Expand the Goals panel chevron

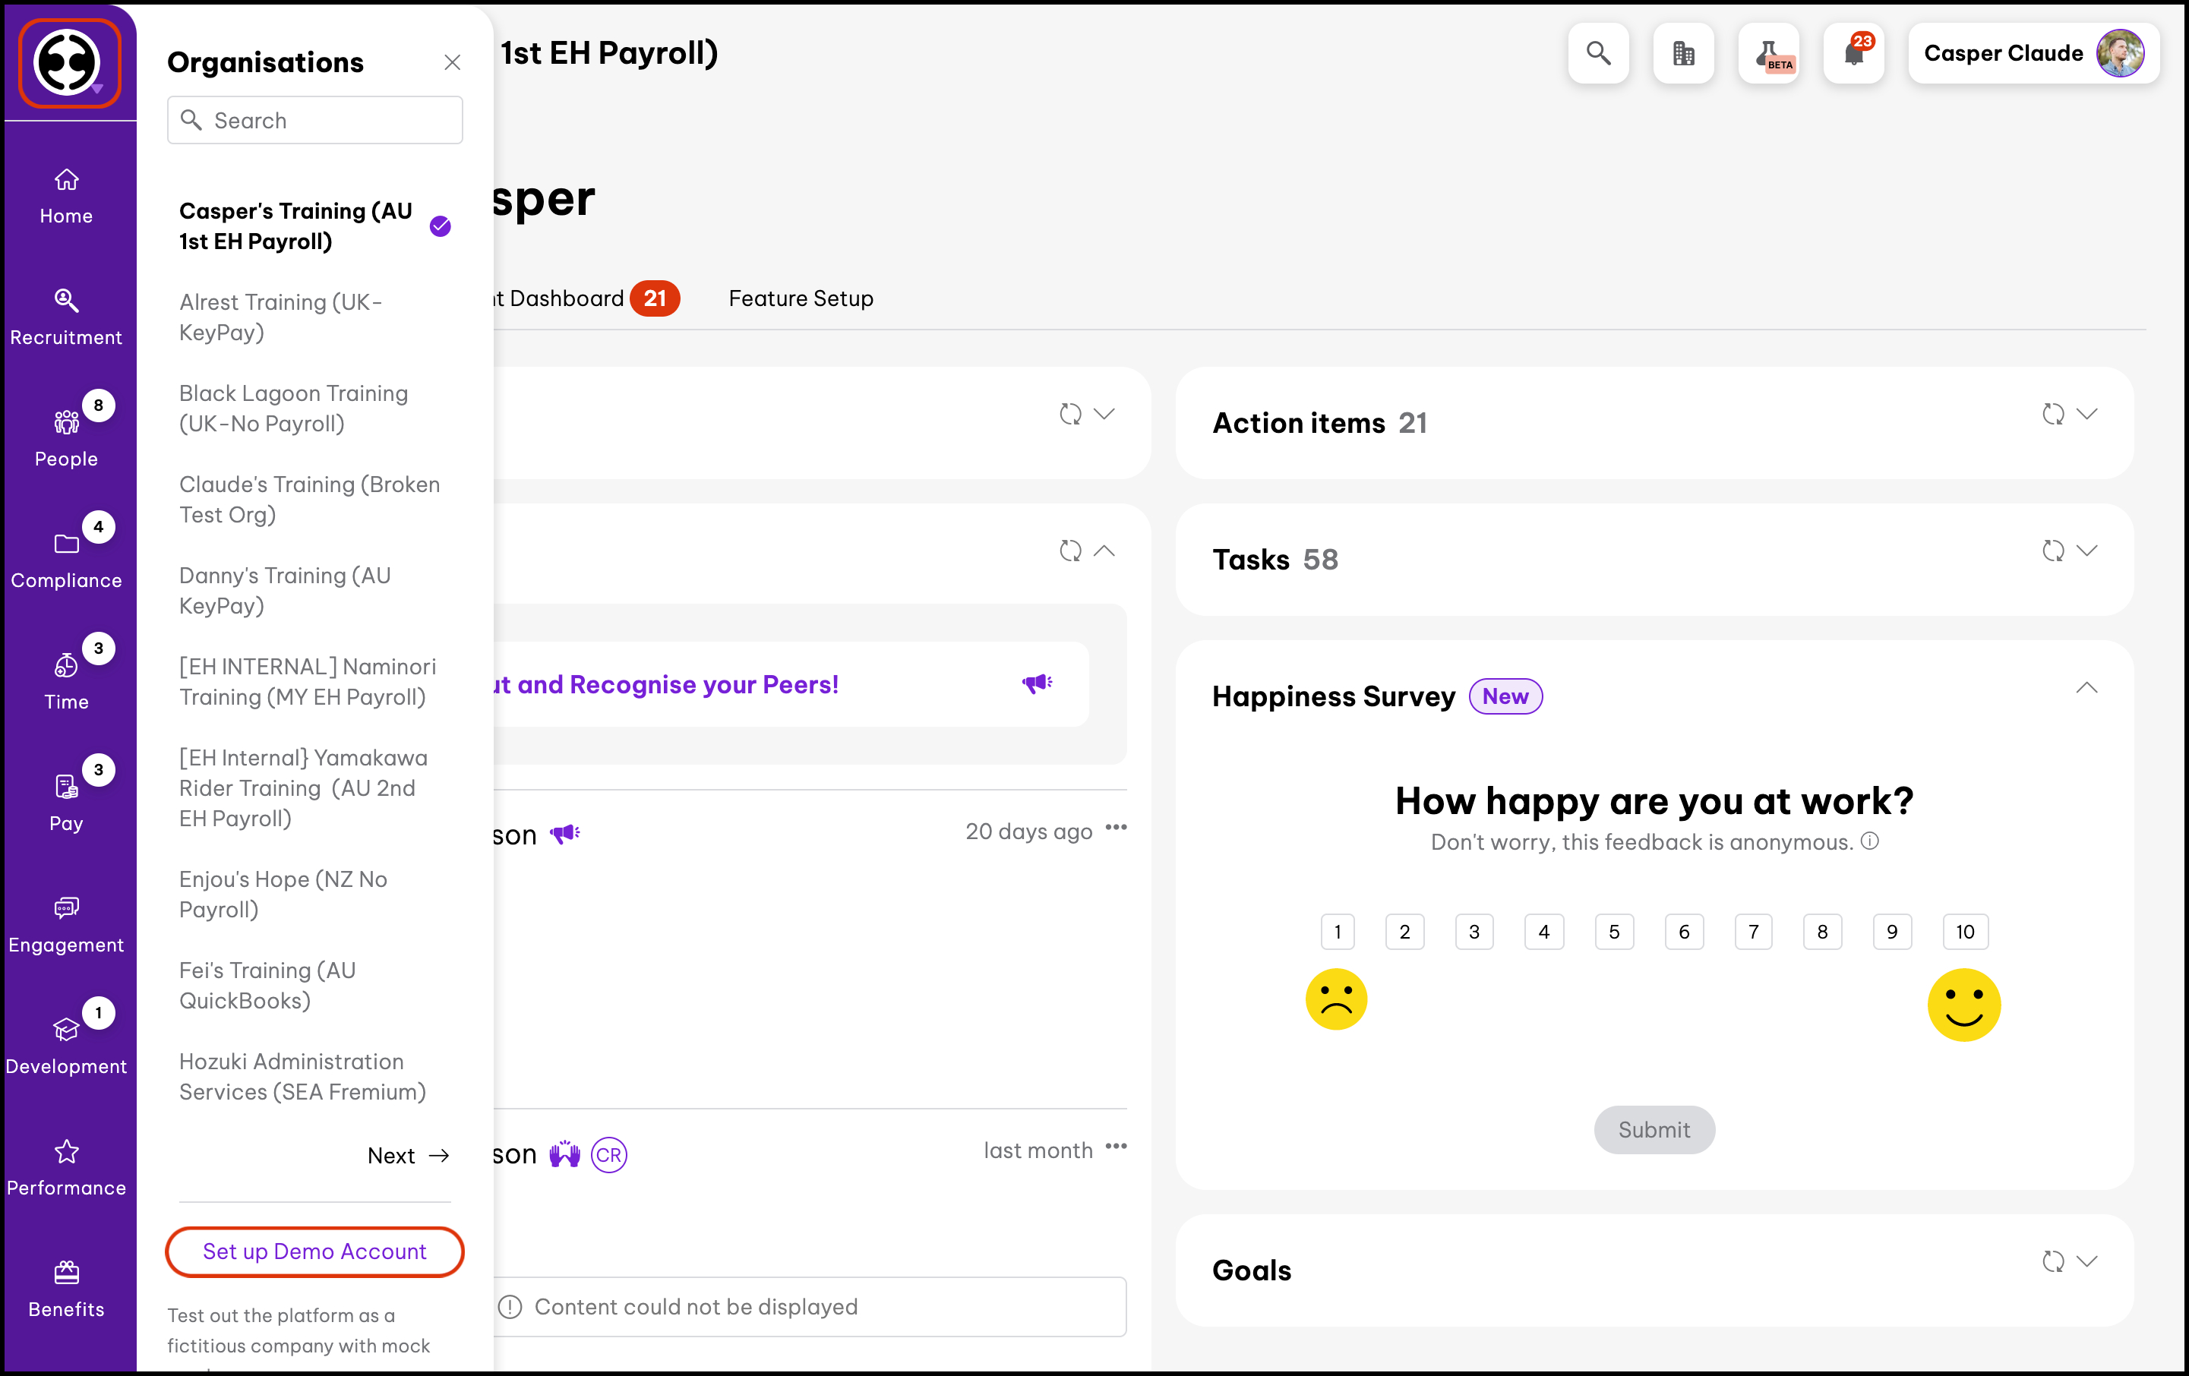coord(2087,1261)
